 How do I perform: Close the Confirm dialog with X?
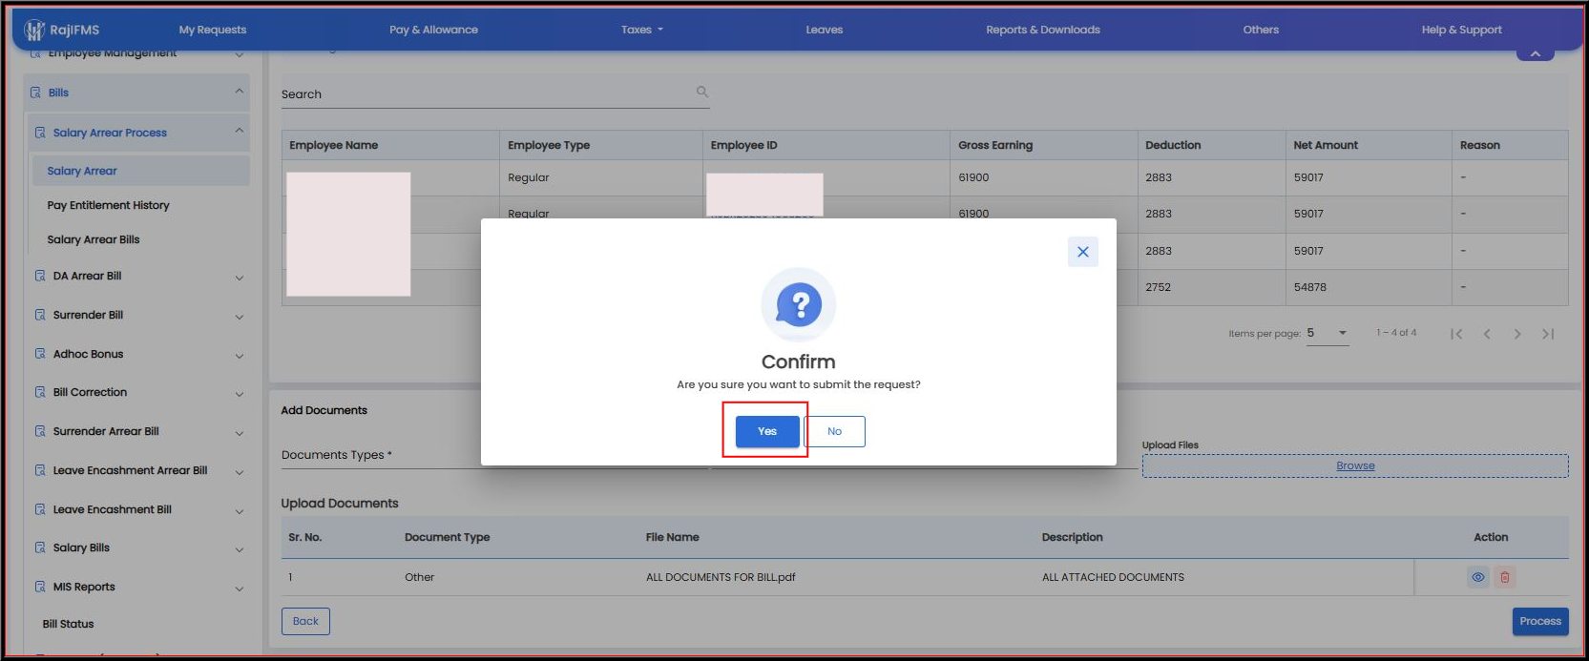pyautogui.click(x=1082, y=252)
